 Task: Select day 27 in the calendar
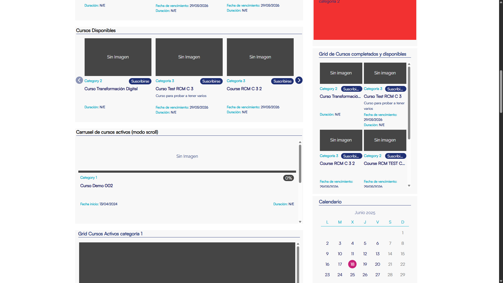pos(378,275)
